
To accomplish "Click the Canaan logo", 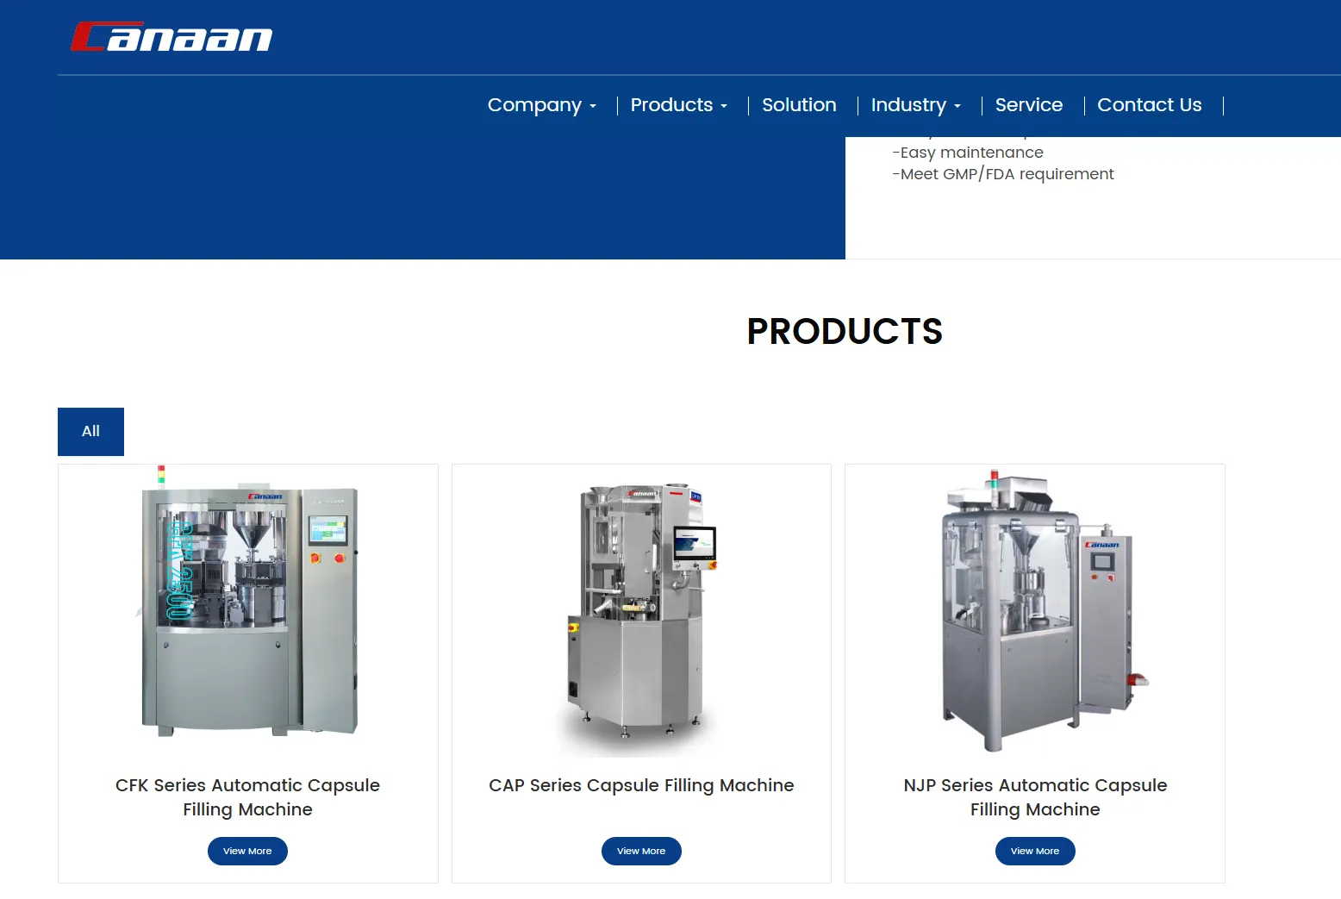I will point(172,37).
